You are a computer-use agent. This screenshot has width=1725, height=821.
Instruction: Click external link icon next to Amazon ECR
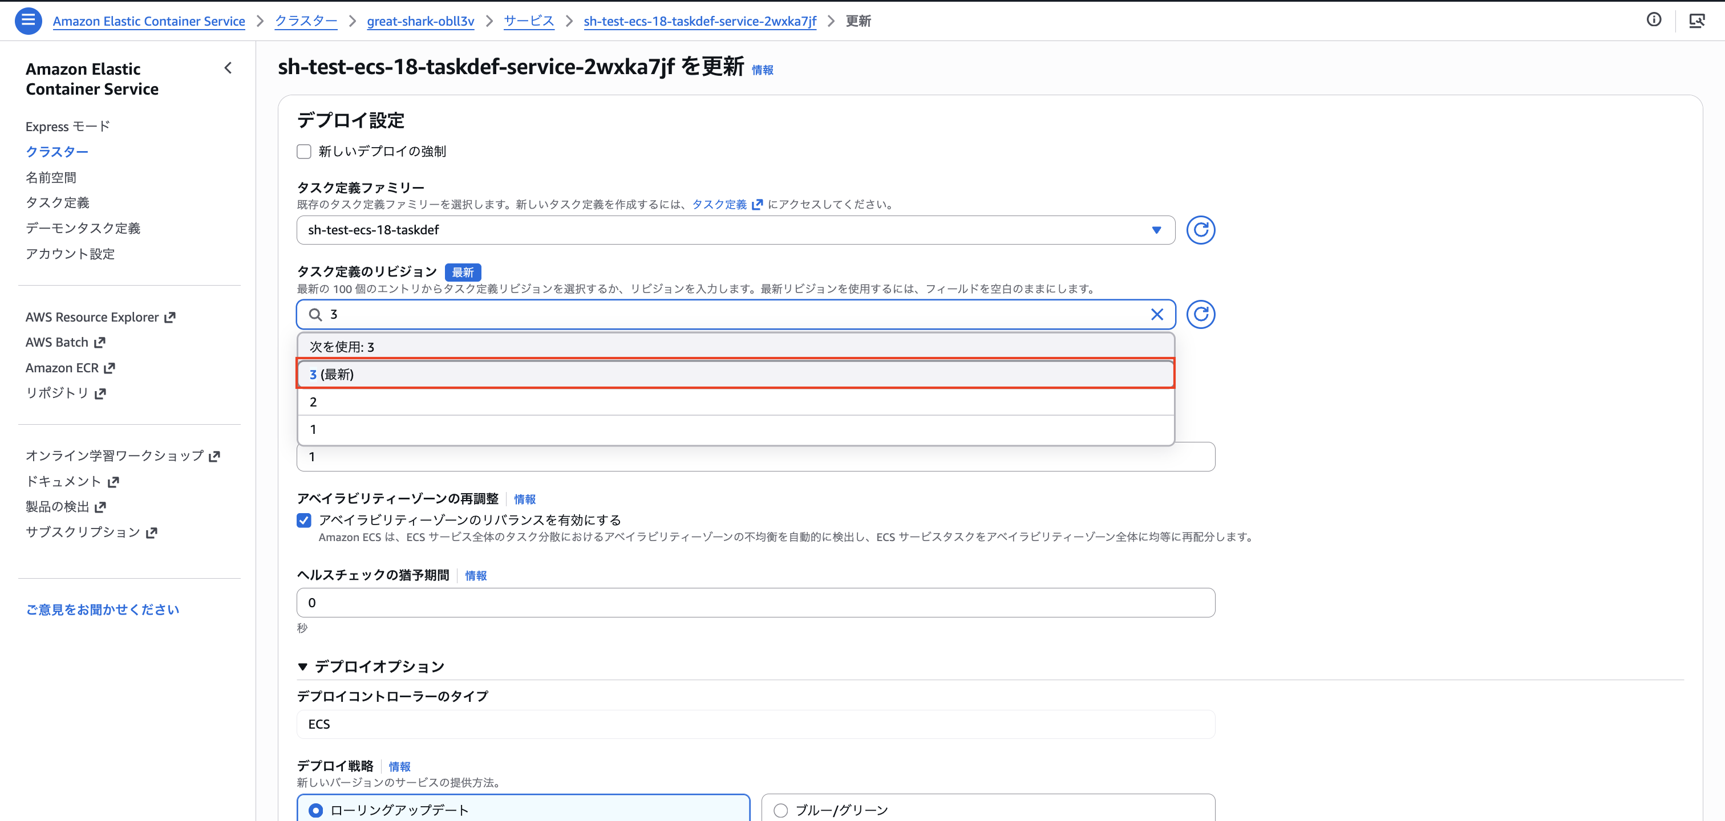tap(110, 368)
